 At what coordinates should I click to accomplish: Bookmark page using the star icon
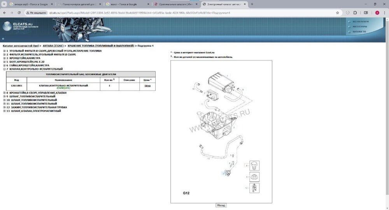339,12
